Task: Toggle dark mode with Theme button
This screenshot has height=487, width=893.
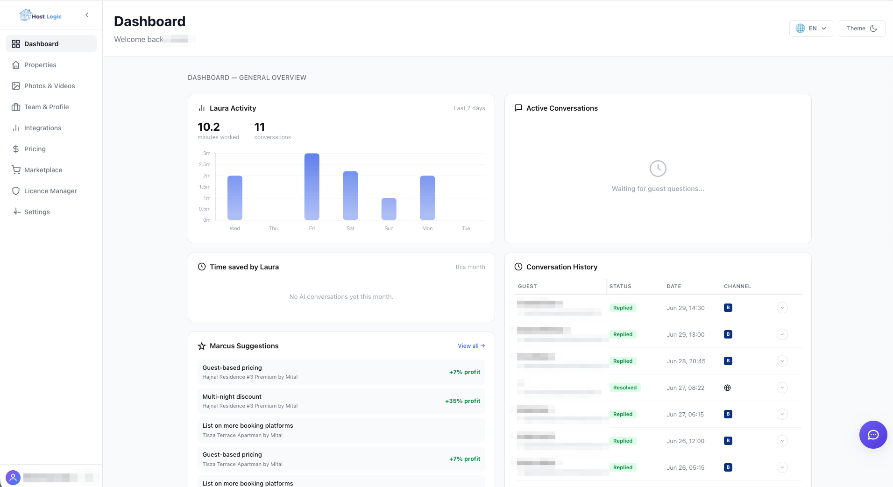Action: point(862,28)
